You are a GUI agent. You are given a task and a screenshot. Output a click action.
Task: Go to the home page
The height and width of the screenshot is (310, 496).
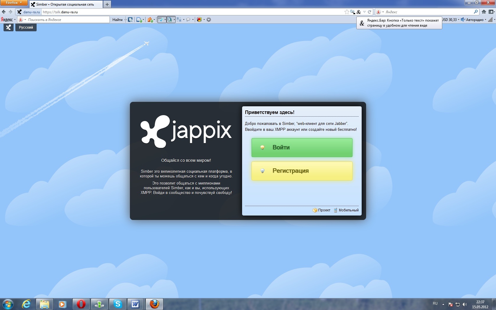484,12
